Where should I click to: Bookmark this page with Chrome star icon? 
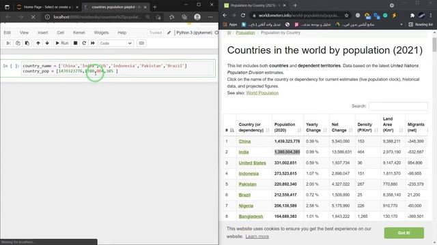pyautogui.click(x=346, y=15)
